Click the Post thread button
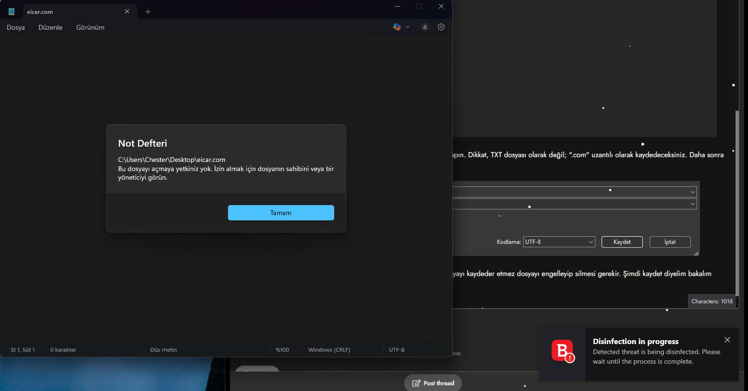The width and height of the screenshot is (748, 391). (x=433, y=383)
